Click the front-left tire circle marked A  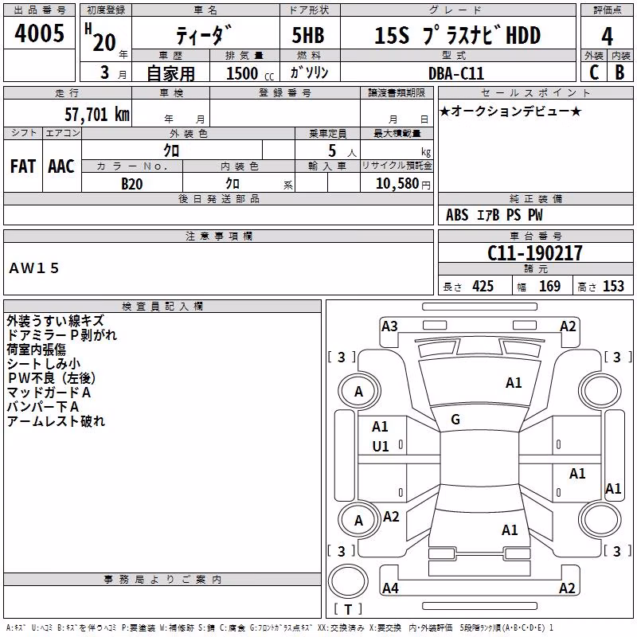pyautogui.click(x=359, y=391)
